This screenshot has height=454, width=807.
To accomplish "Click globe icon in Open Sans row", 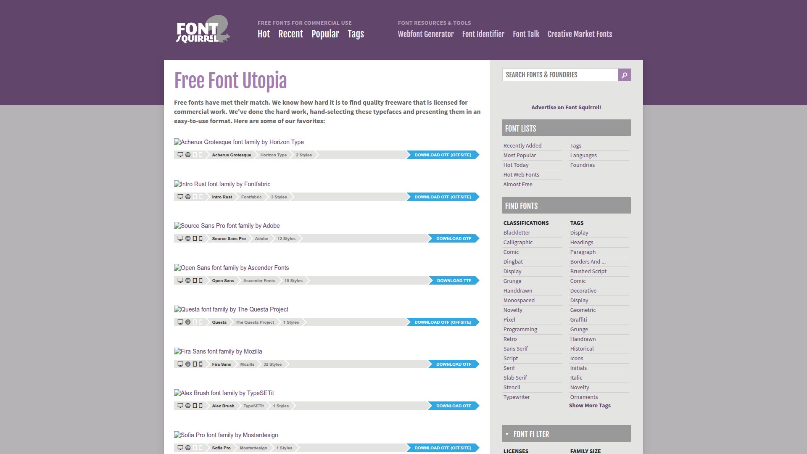I will click(x=188, y=280).
